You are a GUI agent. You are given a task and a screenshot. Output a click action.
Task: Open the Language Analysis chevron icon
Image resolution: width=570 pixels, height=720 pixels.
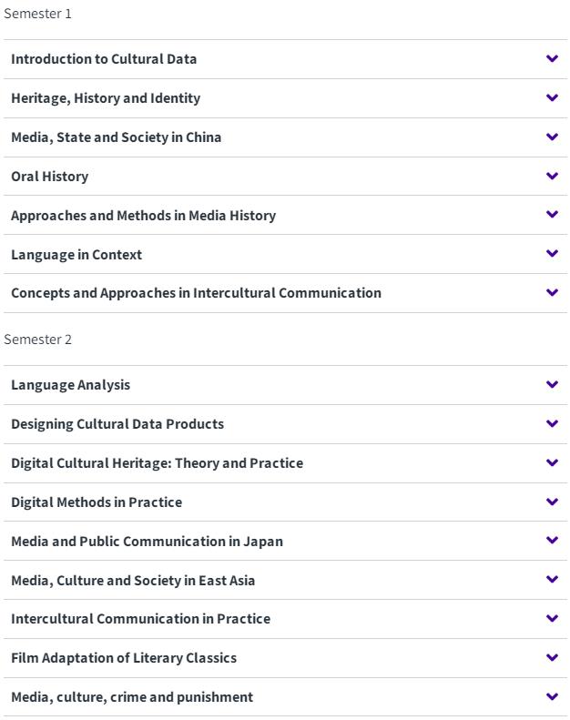(552, 384)
